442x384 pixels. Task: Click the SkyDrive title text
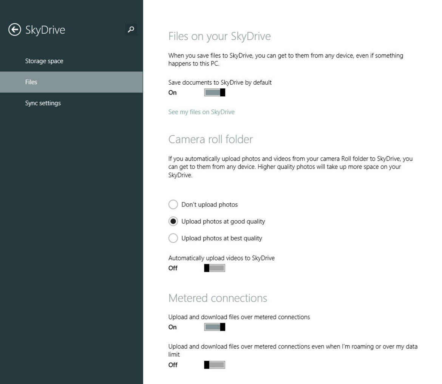45,30
